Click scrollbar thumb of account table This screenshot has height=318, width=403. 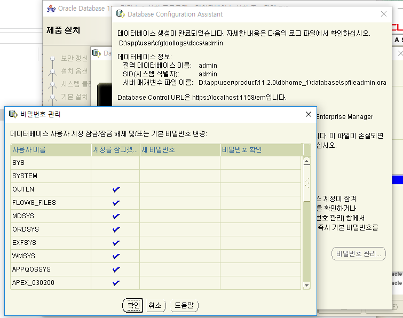click(x=306, y=184)
